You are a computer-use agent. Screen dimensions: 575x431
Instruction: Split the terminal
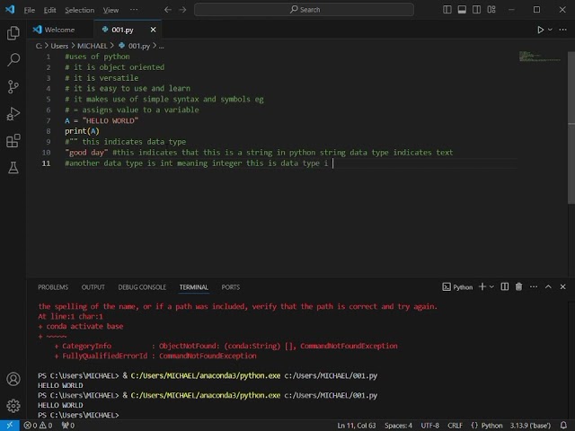[505, 287]
